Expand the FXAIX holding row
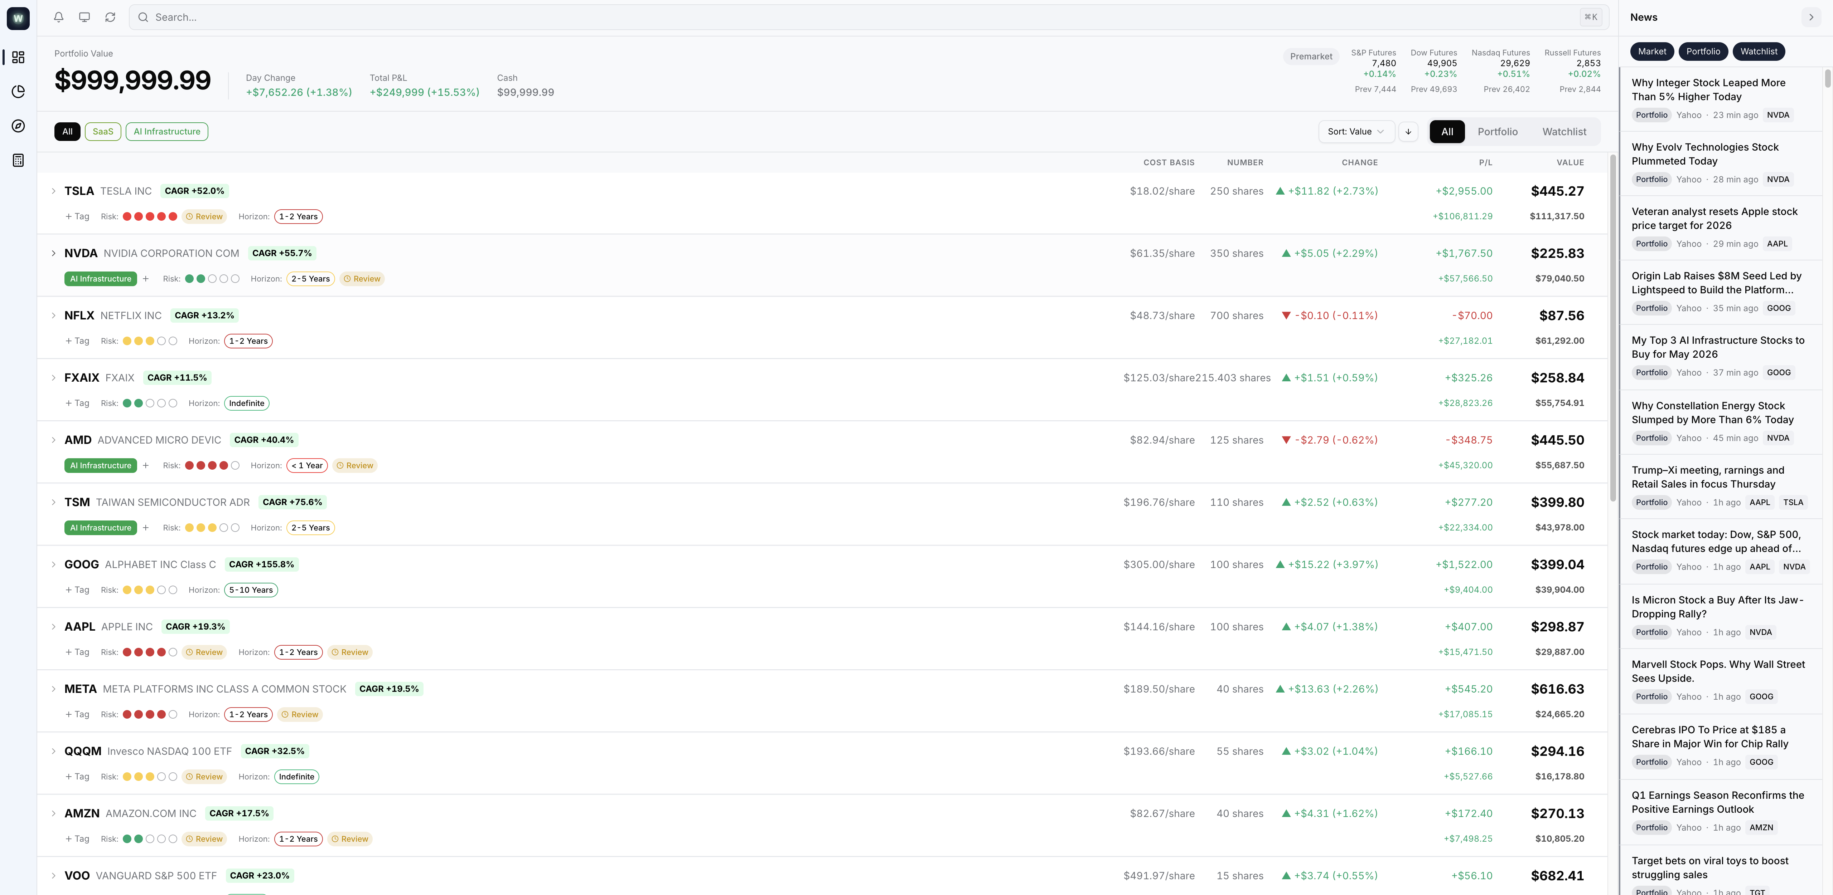The image size is (1833, 895). [53, 377]
